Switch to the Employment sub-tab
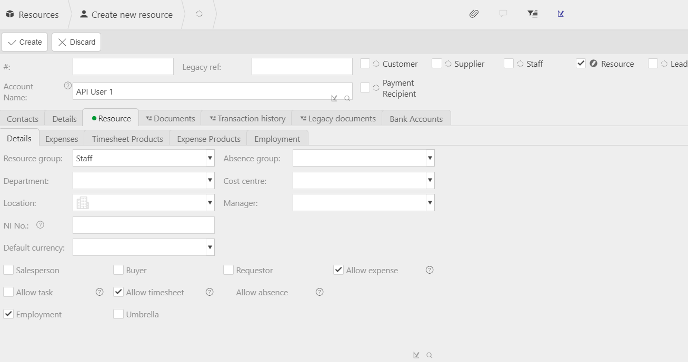688x362 pixels. [277, 139]
